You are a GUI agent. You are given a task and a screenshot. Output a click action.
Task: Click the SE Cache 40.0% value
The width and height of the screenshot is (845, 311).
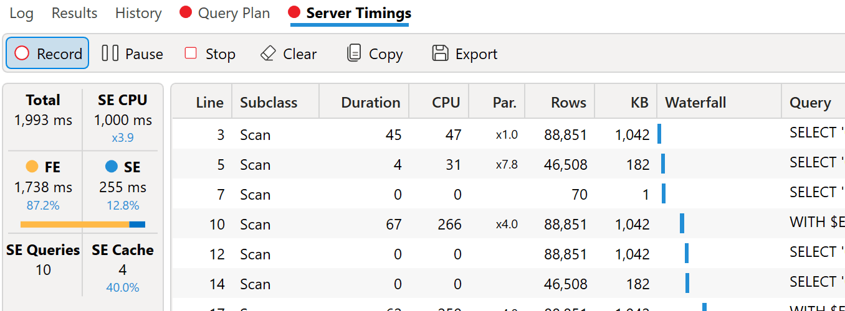pos(123,287)
